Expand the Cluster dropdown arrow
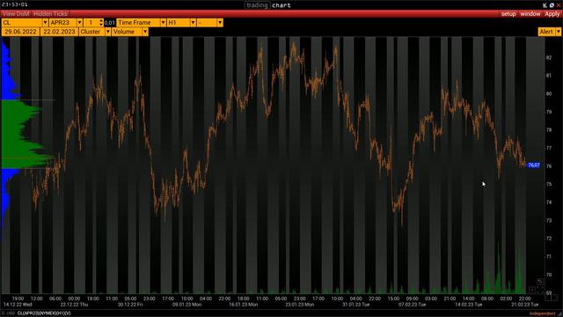Screen dimensions: 563x317 [x=107, y=32]
